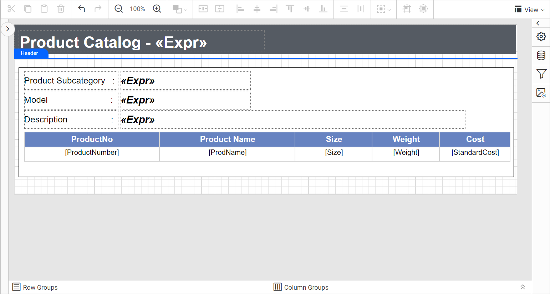The width and height of the screenshot is (550, 294).
Task: Select the Cost column header
Action: [475, 140]
